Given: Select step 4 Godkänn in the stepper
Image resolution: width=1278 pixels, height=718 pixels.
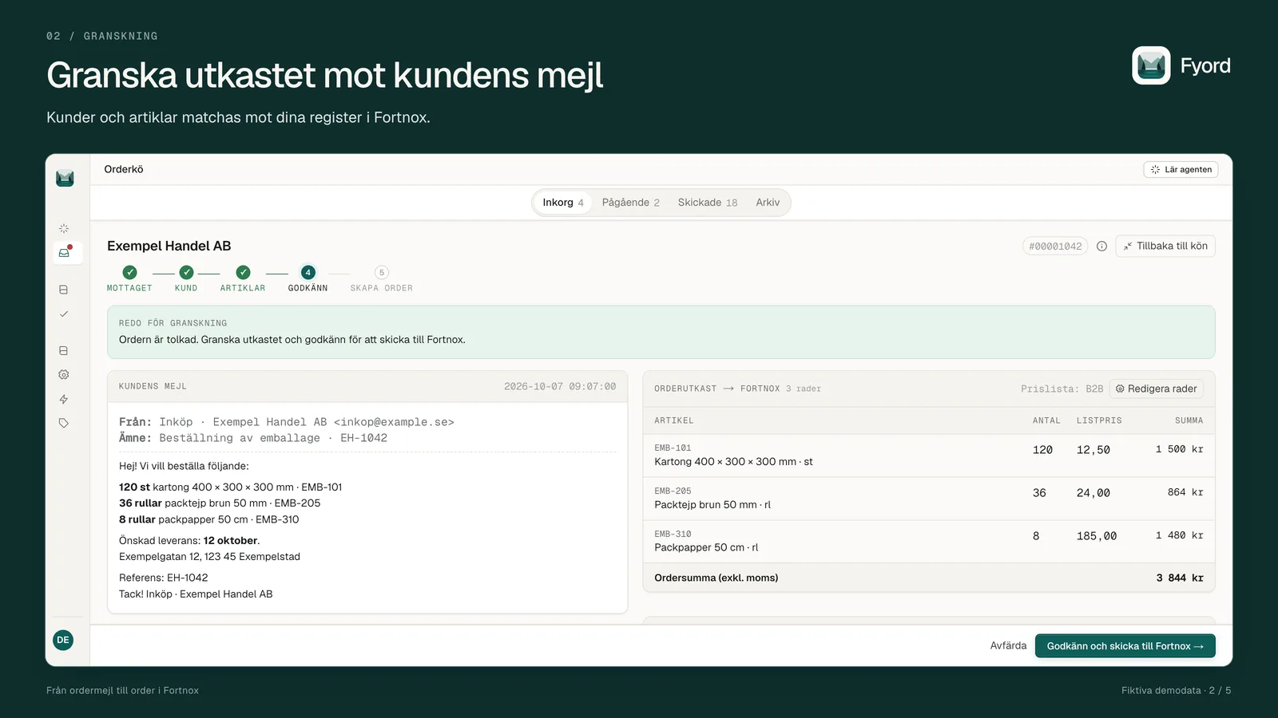Looking at the screenshot, I should click(x=308, y=272).
